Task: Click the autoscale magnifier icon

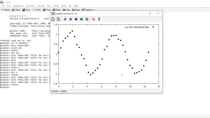Action: coord(87,19)
